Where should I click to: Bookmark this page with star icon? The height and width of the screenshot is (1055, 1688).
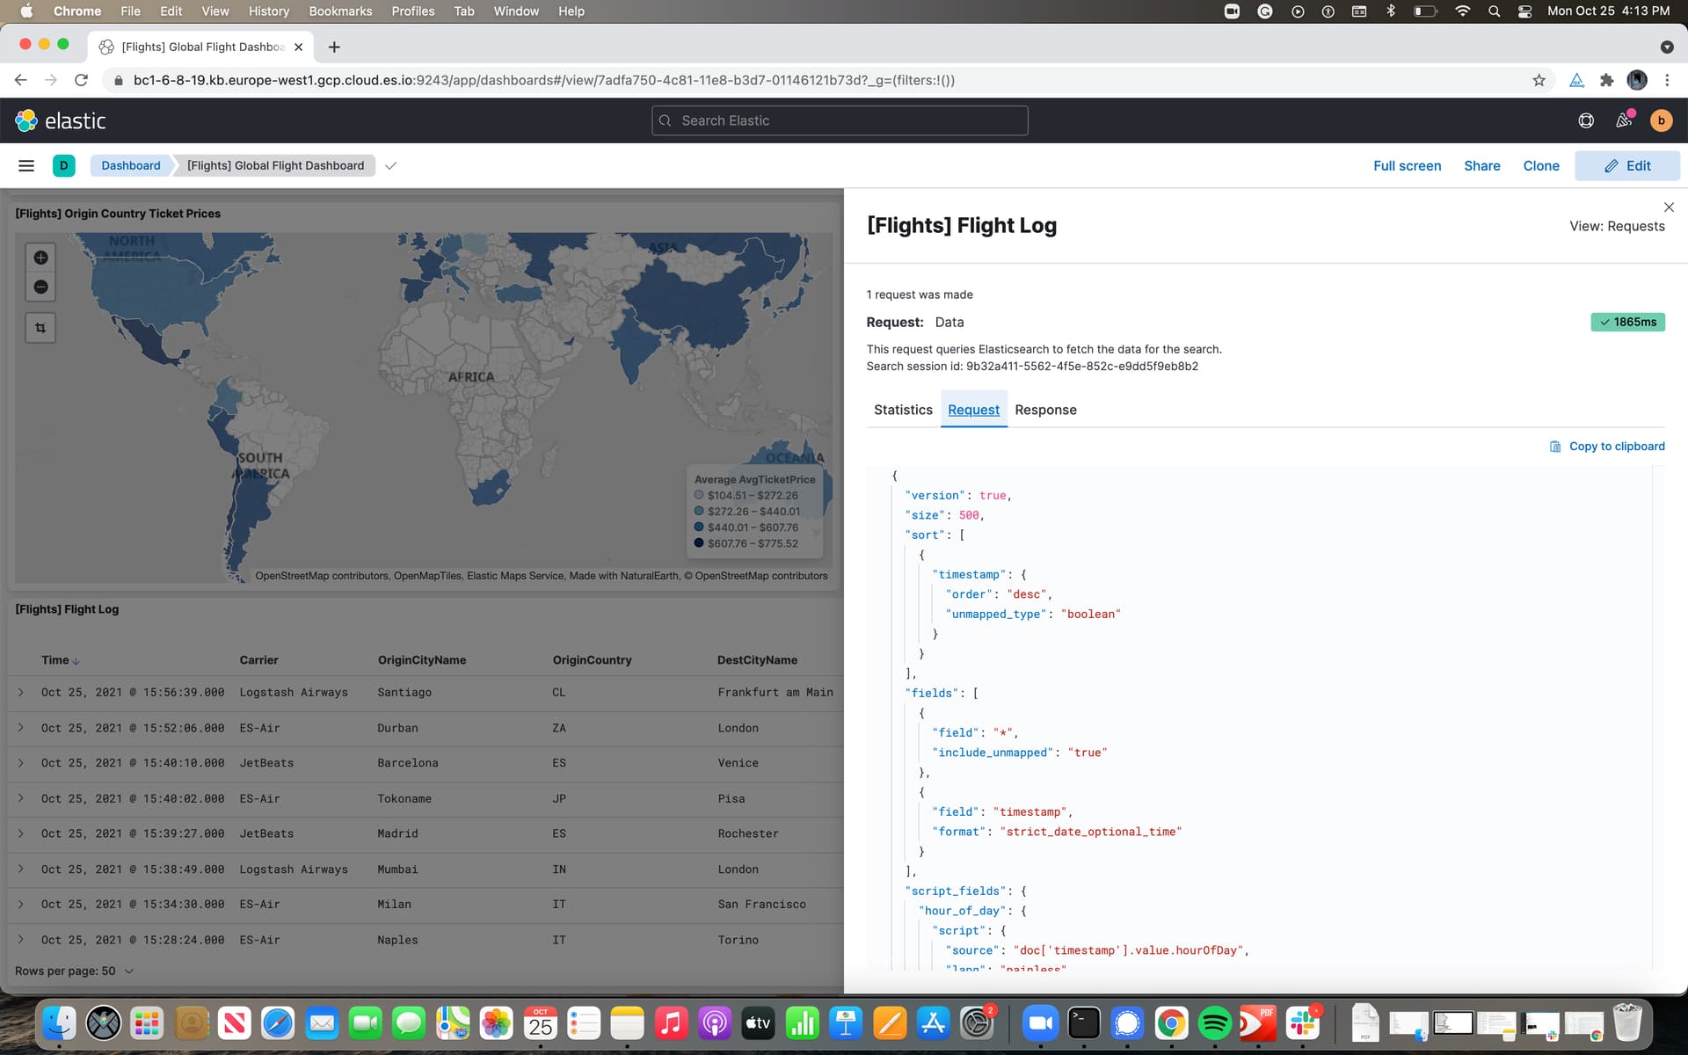point(1539,80)
